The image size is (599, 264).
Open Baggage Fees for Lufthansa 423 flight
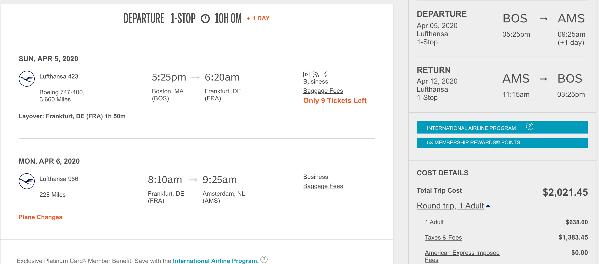323,91
